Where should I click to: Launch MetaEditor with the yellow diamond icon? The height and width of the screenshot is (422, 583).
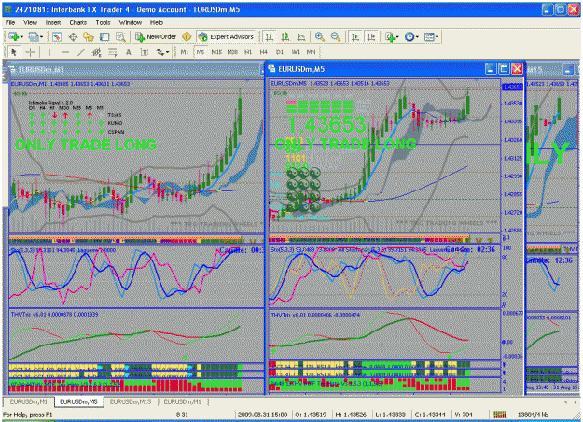187,36
